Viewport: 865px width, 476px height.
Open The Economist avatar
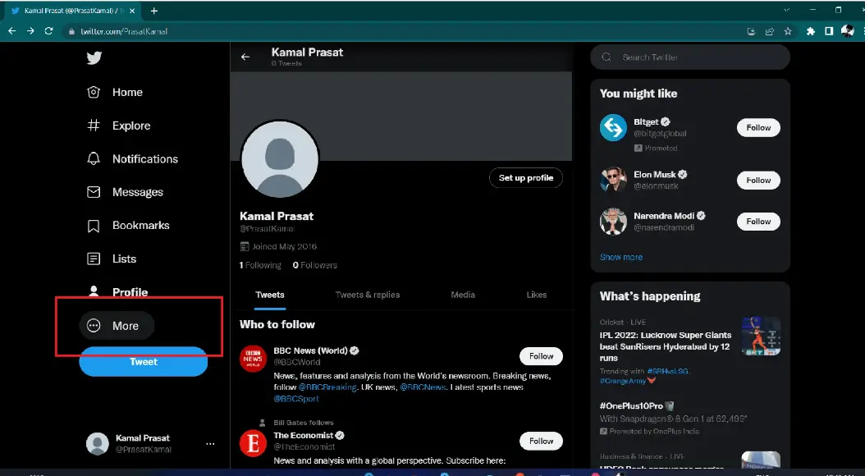point(254,443)
